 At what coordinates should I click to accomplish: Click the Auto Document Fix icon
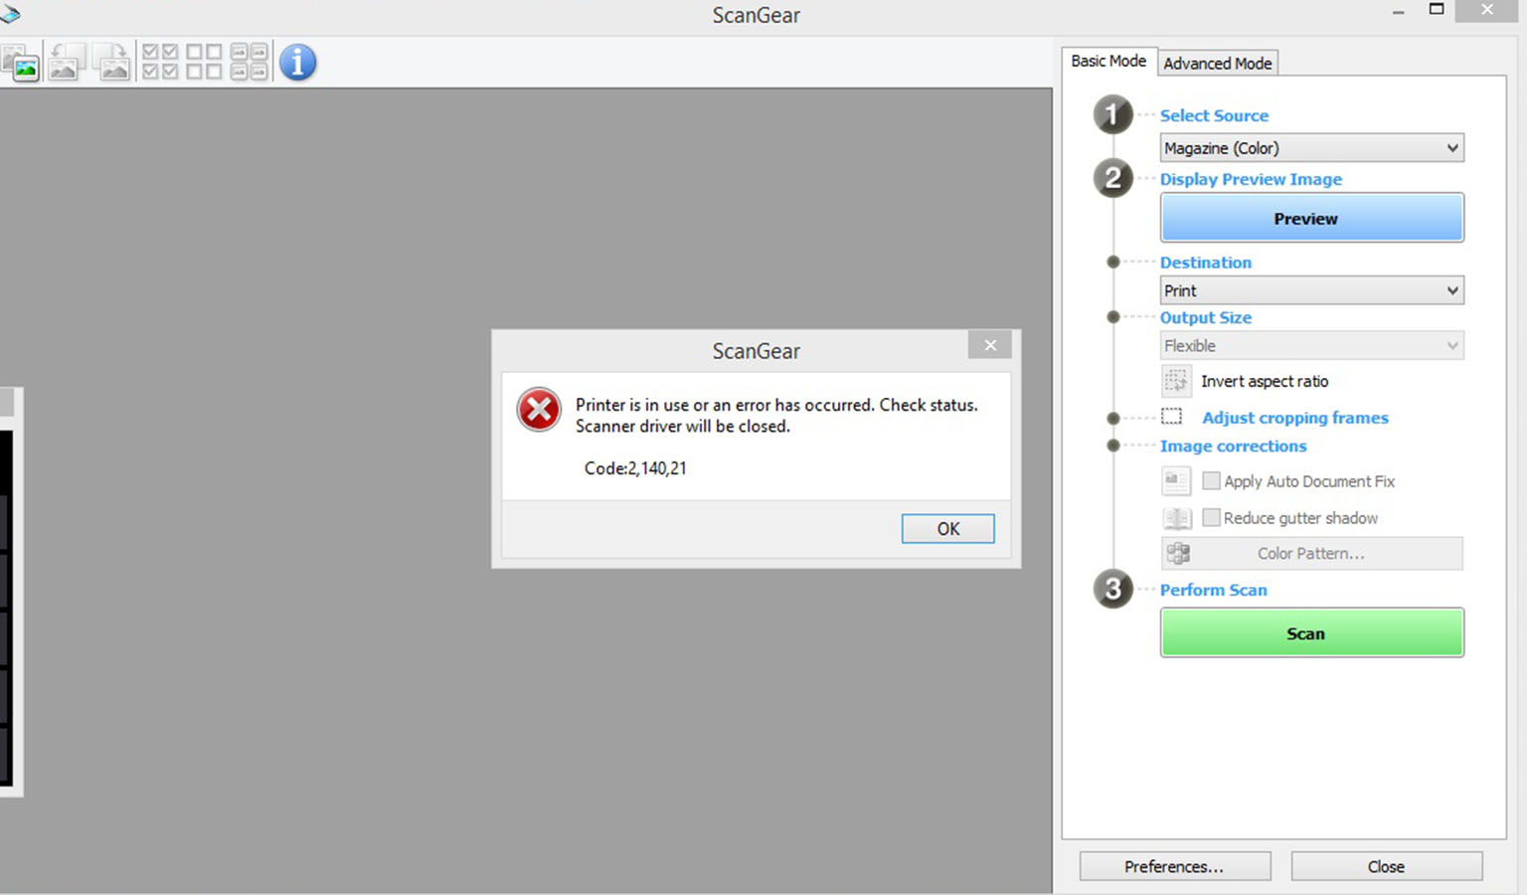[1177, 481]
